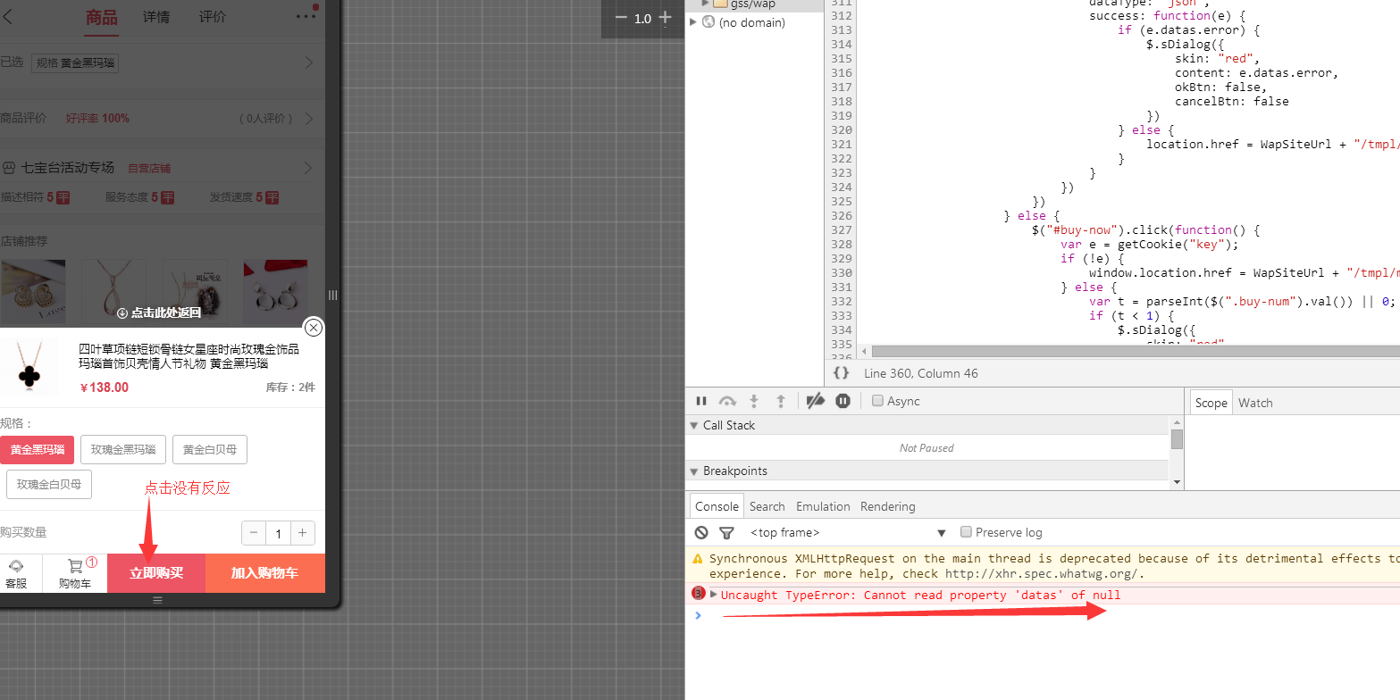
Task: Click the red error count badge in console
Action: pos(699,594)
